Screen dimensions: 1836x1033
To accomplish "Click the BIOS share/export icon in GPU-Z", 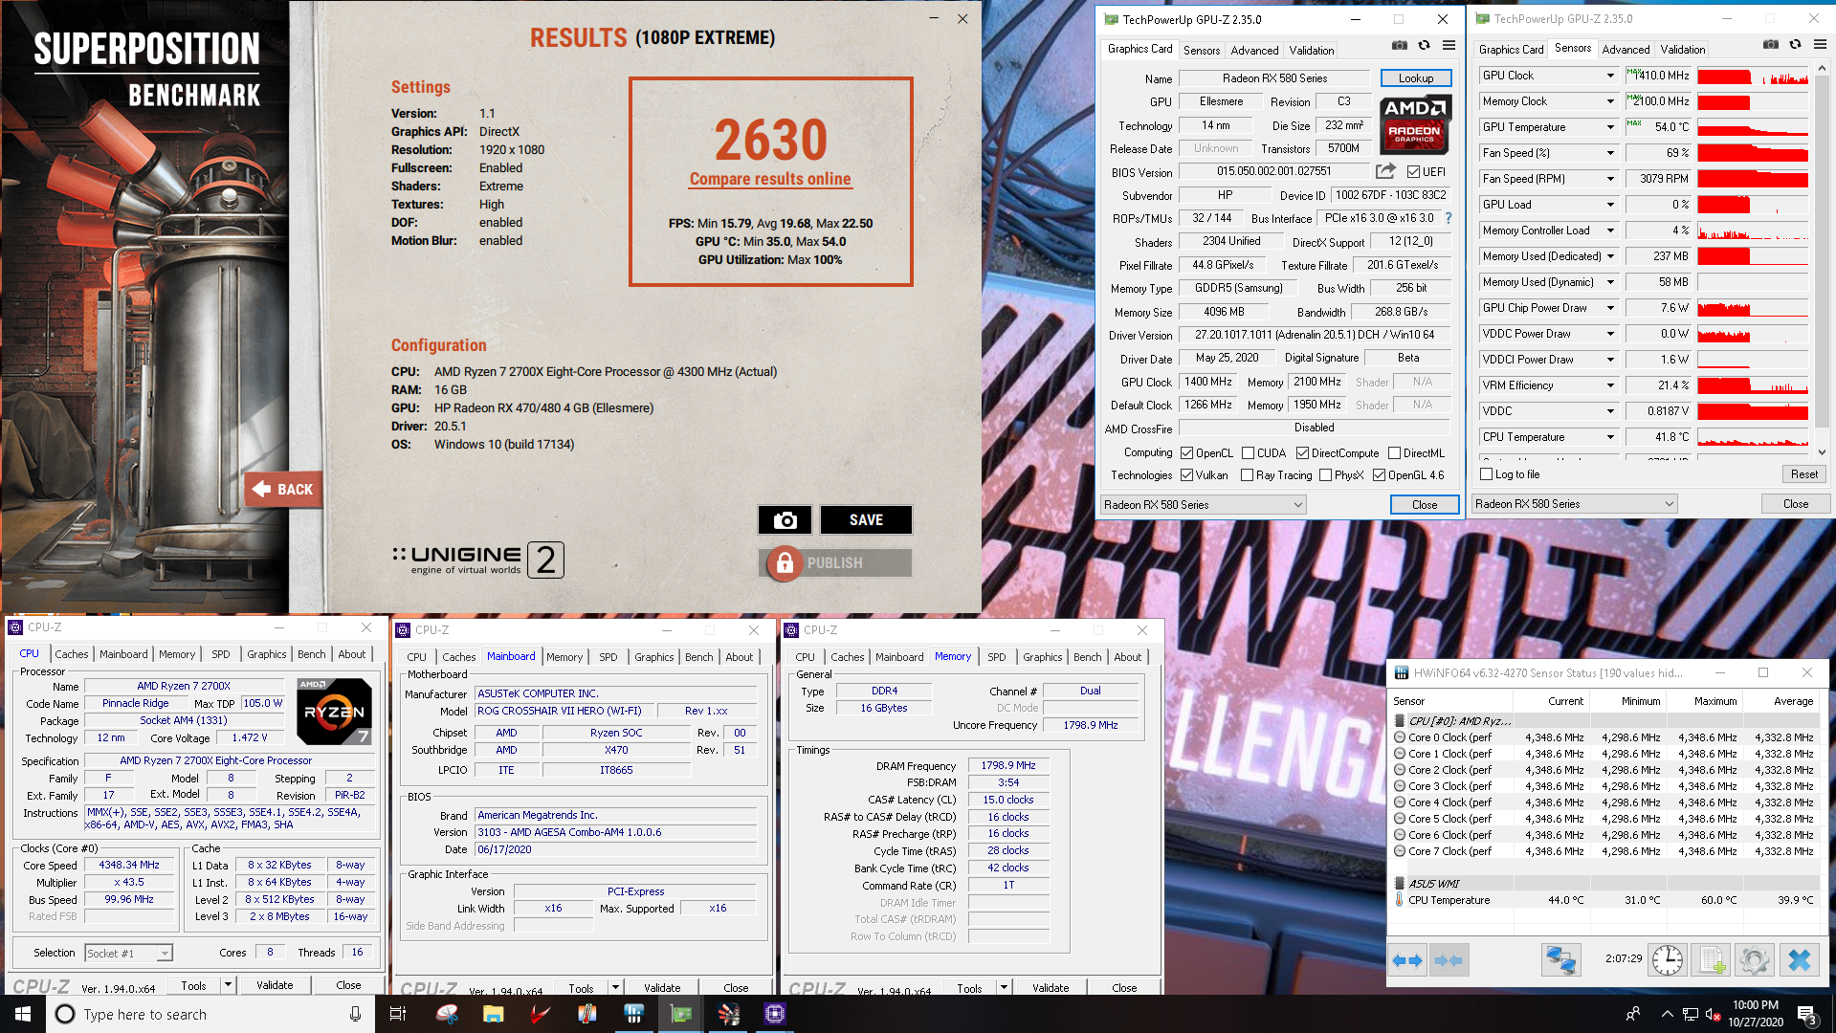I will [1385, 171].
